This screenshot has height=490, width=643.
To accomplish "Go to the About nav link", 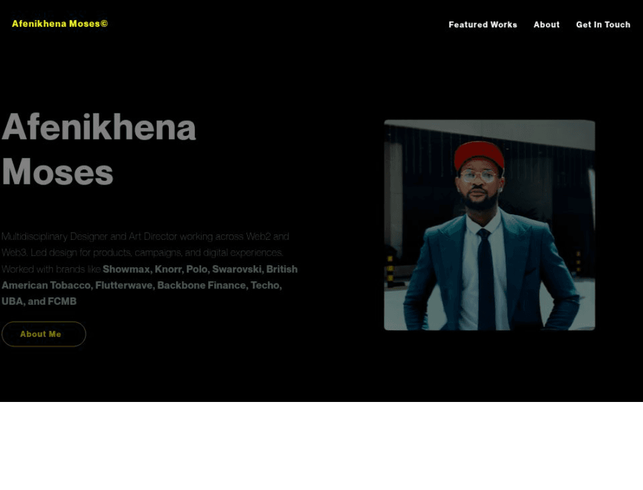I will pos(546,25).
